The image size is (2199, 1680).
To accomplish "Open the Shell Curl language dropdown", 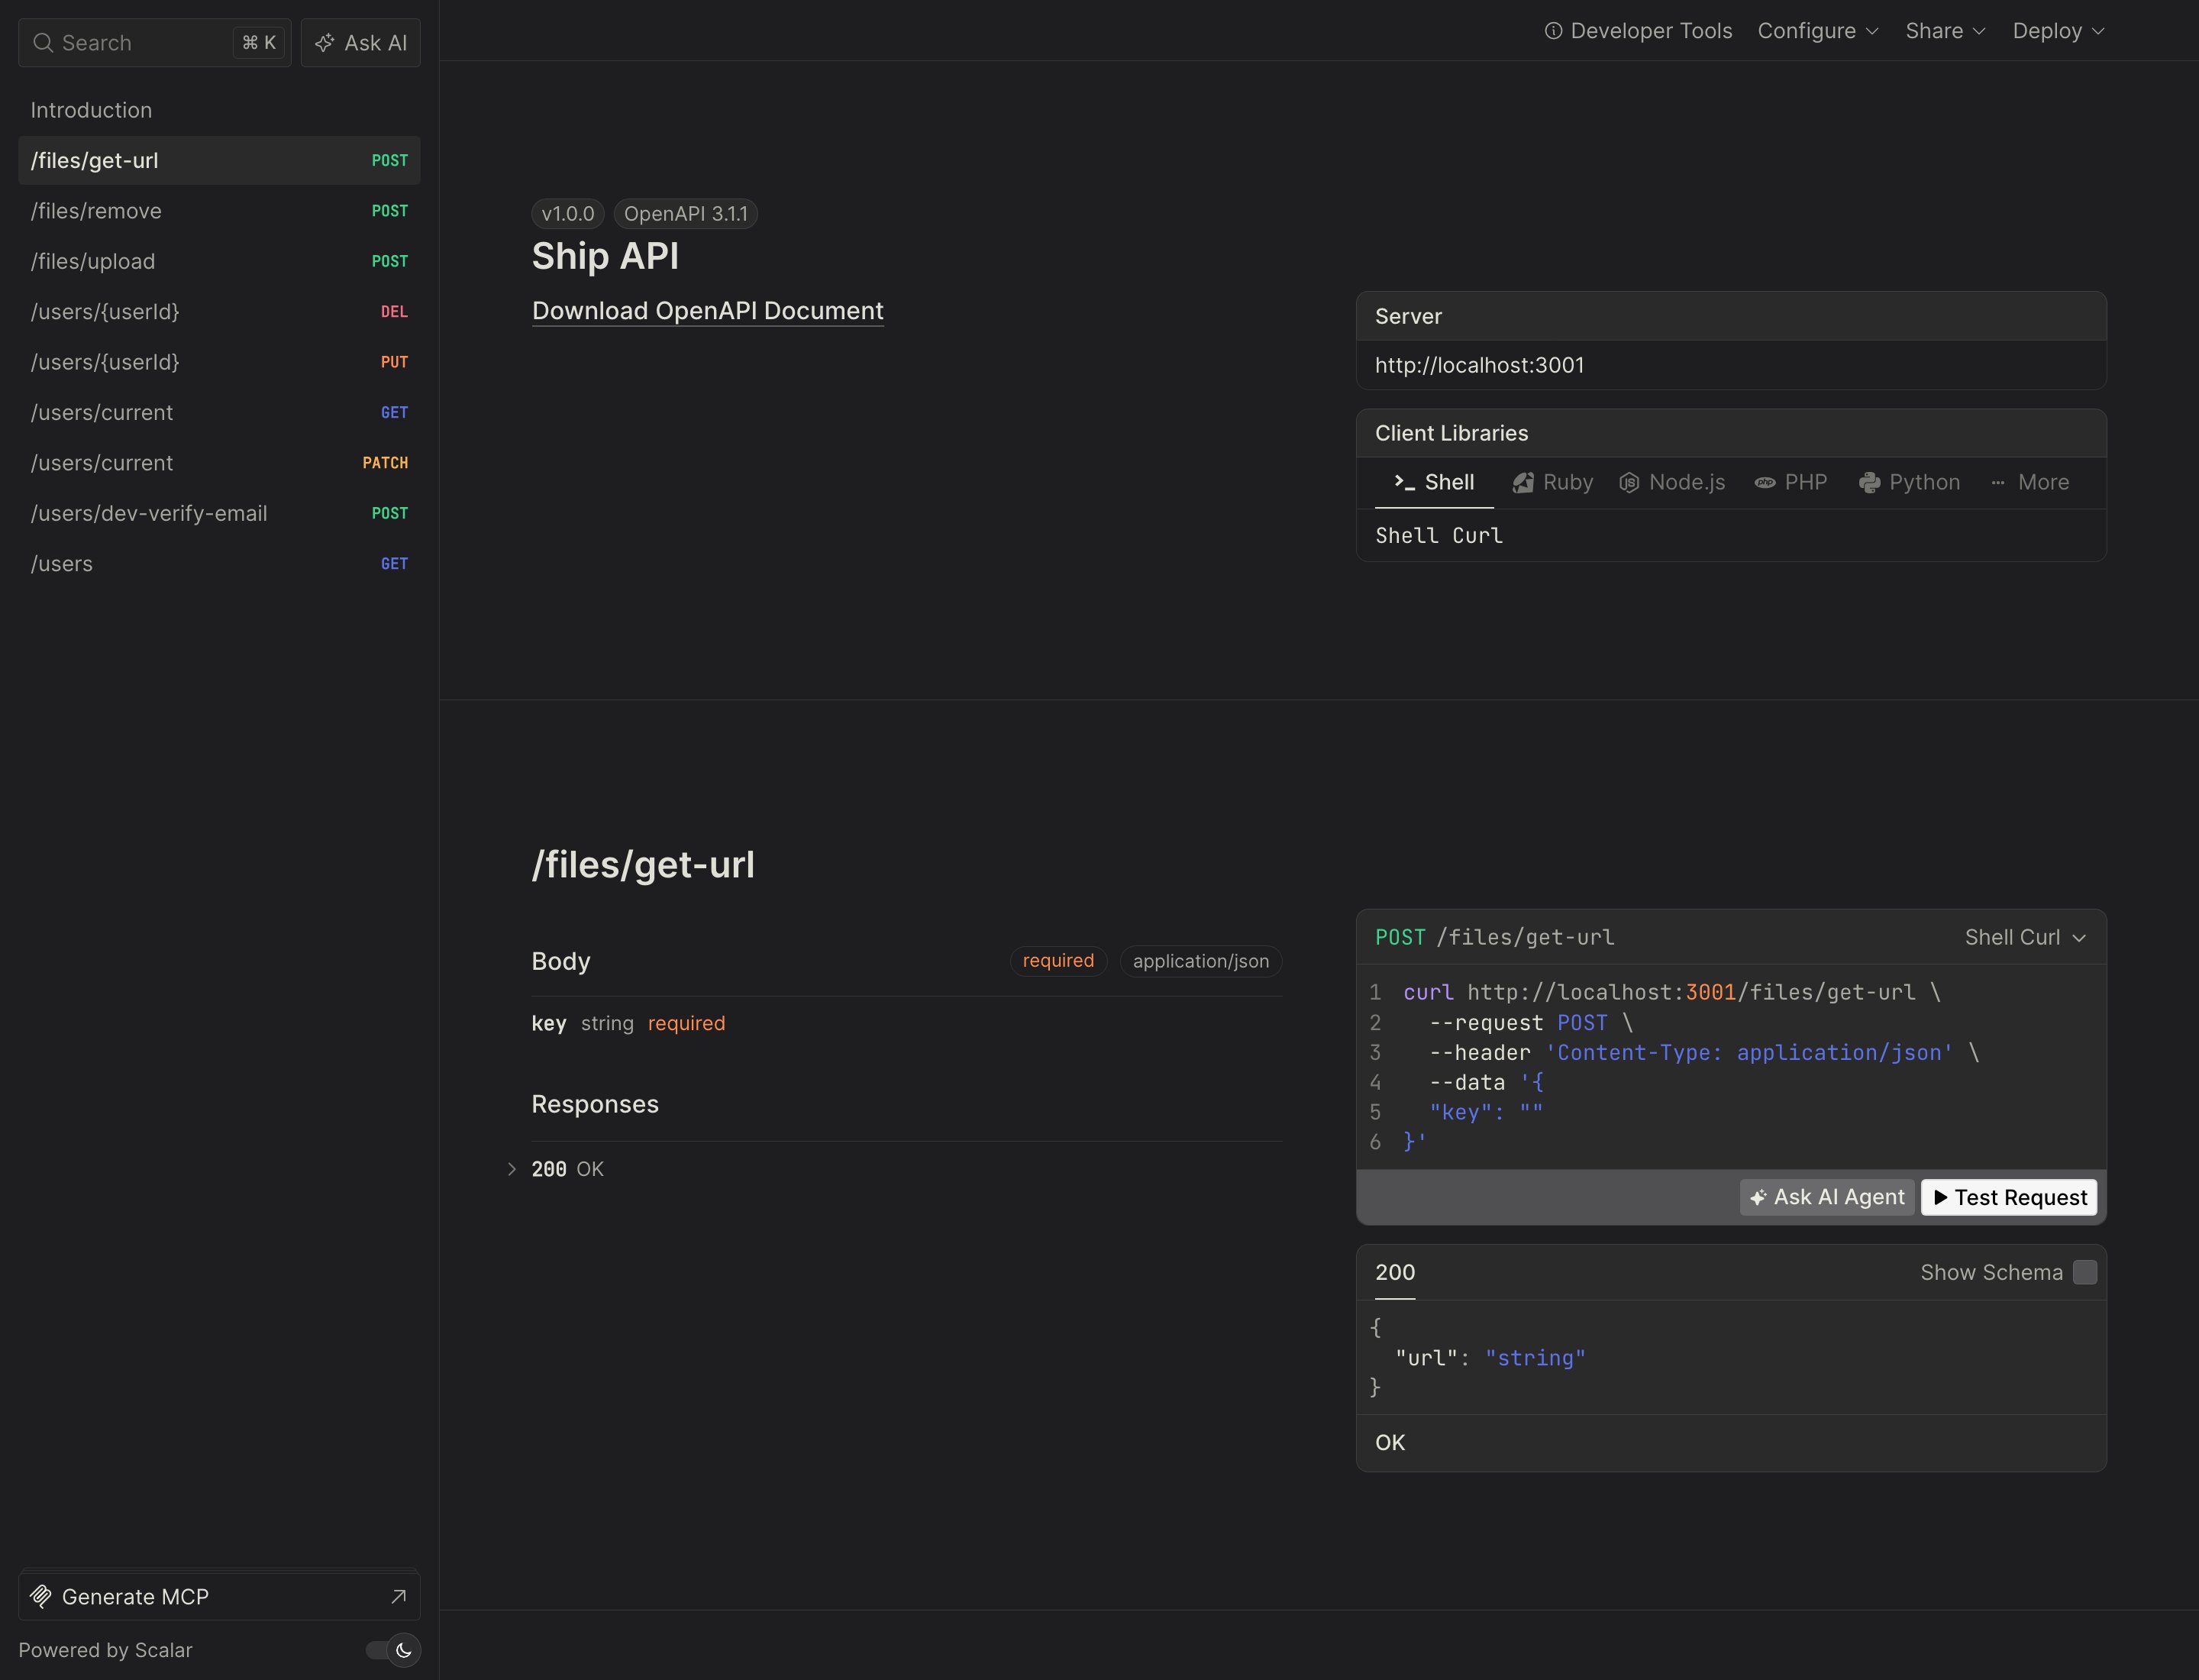I will coord(2025,937).
